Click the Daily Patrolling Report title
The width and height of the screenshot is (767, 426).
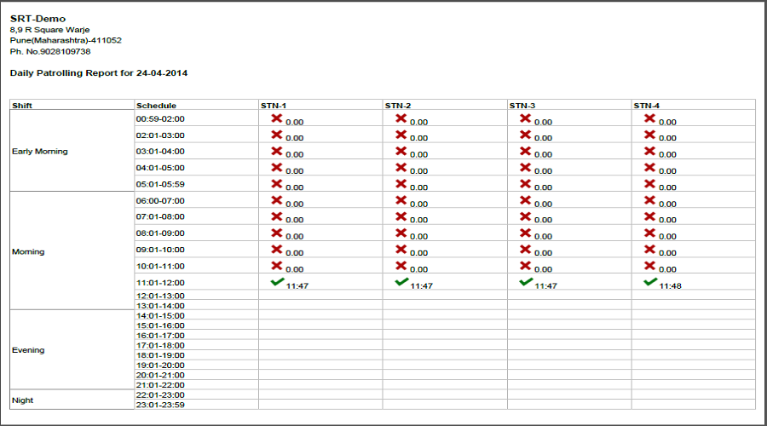pyautogui.click(x=99, y=73)
